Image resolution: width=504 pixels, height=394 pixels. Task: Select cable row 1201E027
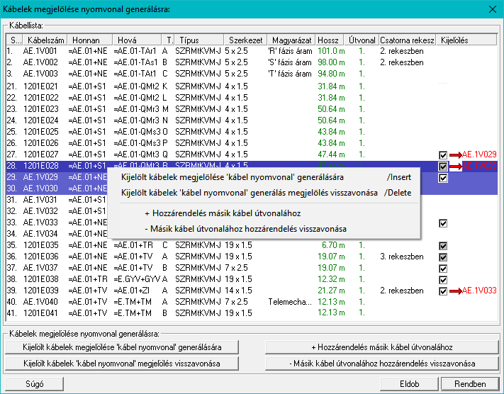pos(252,154)
